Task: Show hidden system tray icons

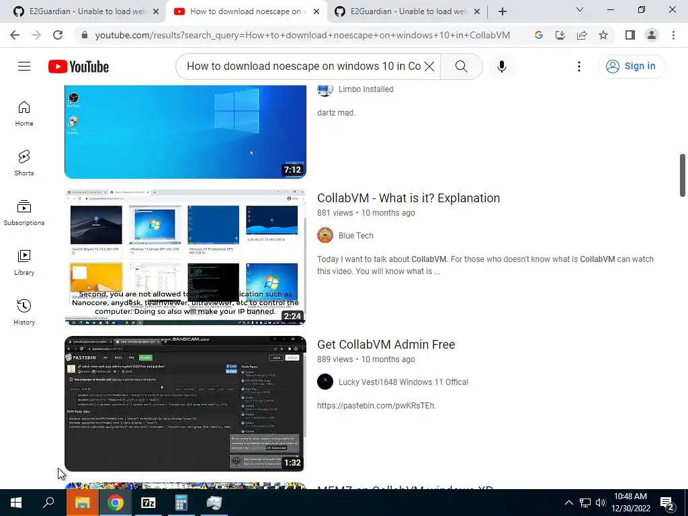Action: tap(568, 503)
